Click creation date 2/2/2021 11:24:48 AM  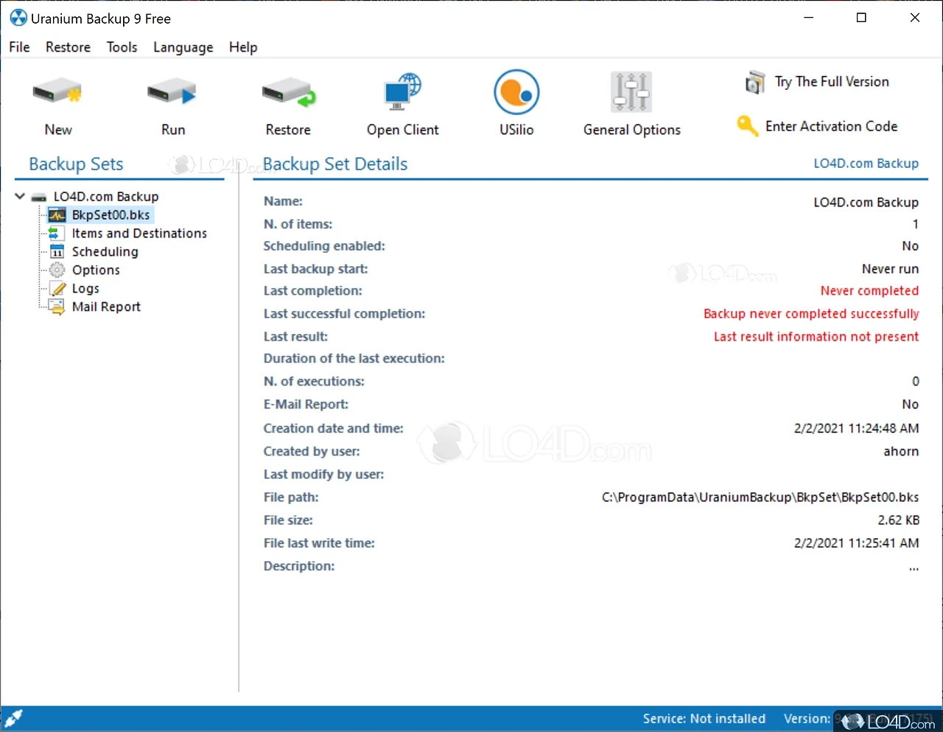[x=856, y=428]
